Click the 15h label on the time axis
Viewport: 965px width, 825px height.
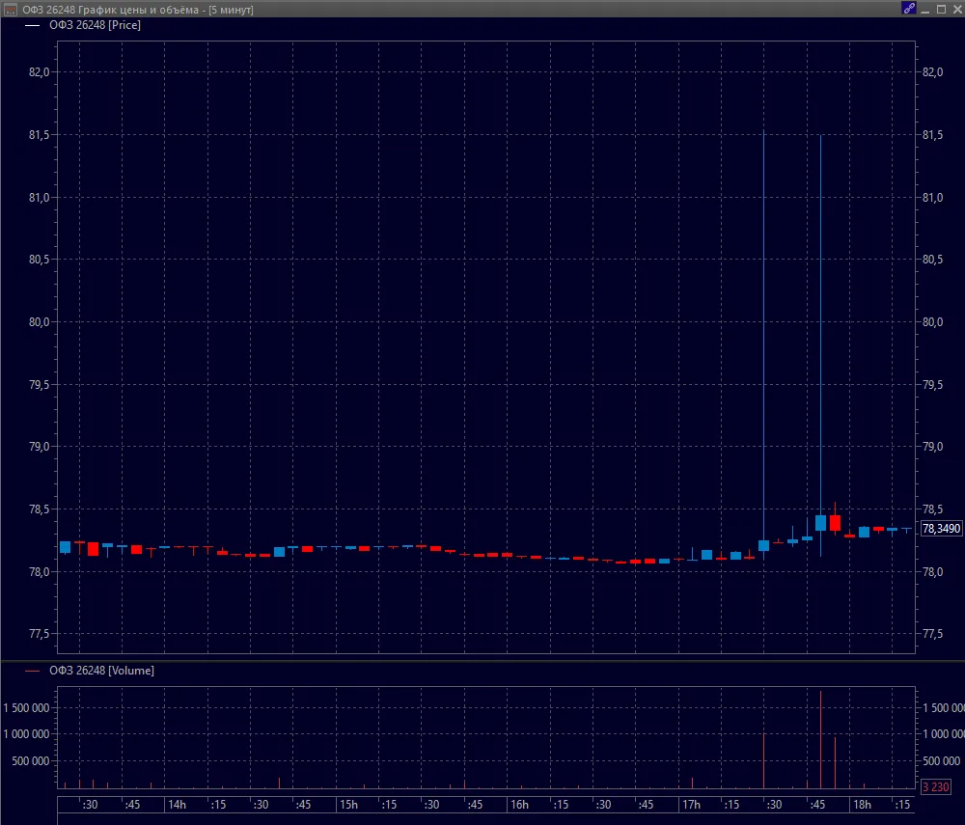349,805
